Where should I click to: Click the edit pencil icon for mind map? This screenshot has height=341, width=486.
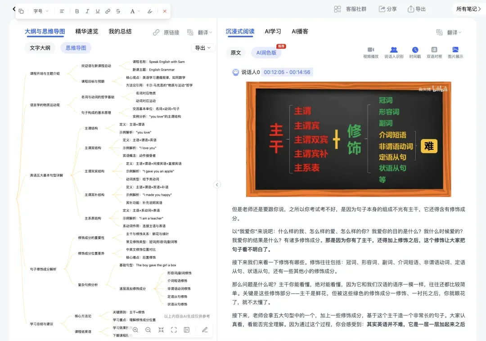click(205, 330)
